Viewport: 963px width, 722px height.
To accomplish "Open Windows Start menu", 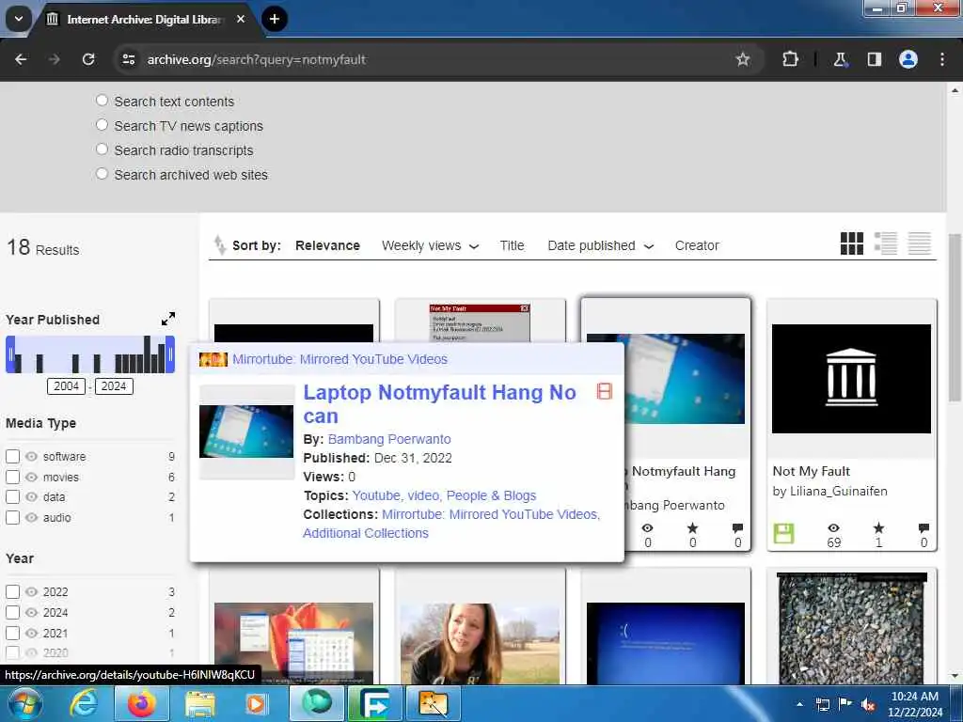I will (x=25, y=703).
